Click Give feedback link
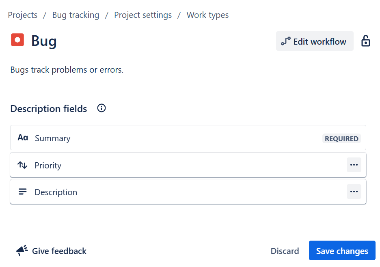 click(x=59, y=251)
